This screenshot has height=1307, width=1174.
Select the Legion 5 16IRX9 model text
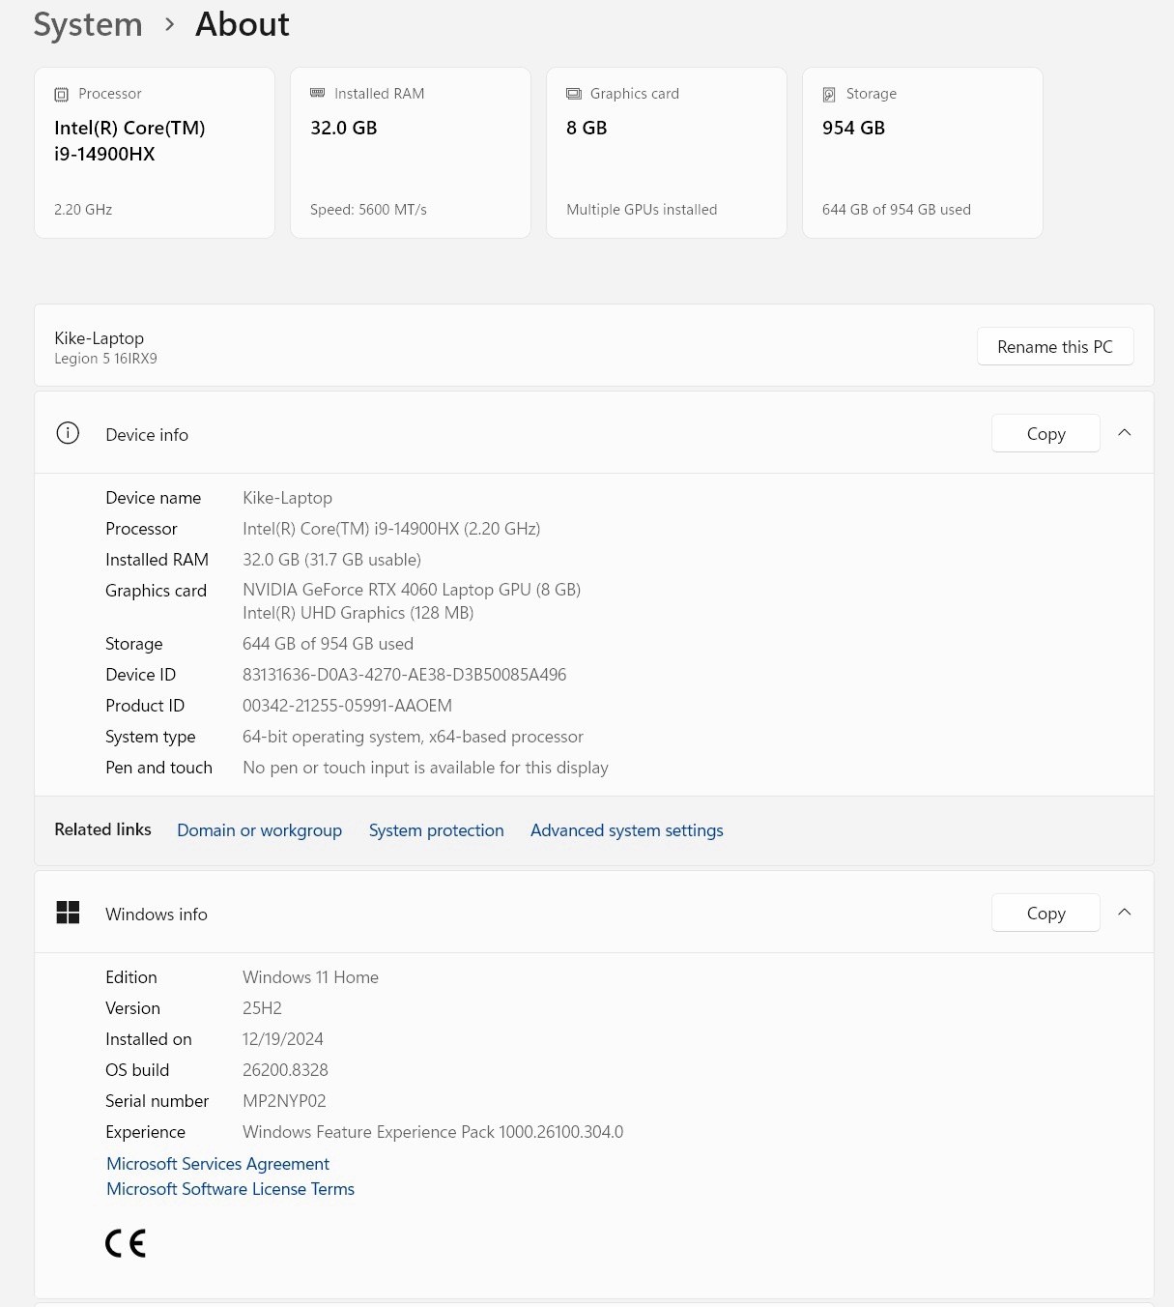(x=105, y=359)
